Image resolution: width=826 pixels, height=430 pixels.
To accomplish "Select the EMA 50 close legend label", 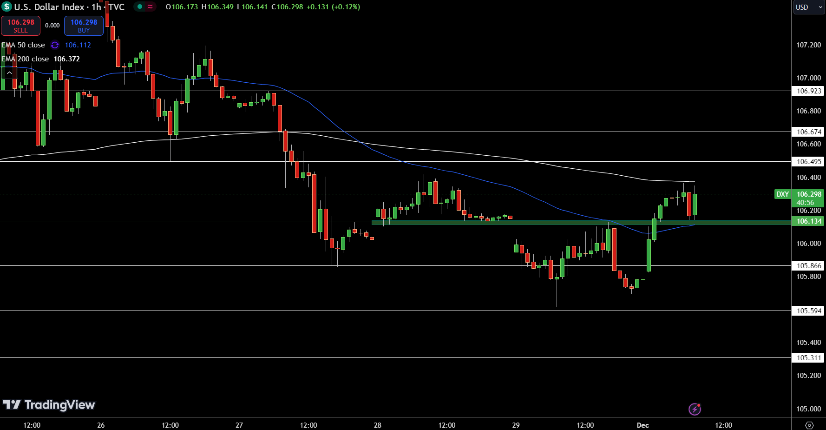I will coord(23,45).
